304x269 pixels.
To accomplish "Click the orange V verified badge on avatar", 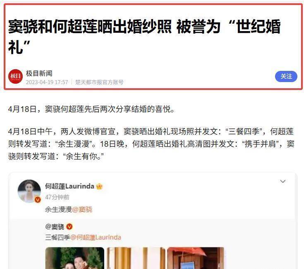I will click(38, 199).
